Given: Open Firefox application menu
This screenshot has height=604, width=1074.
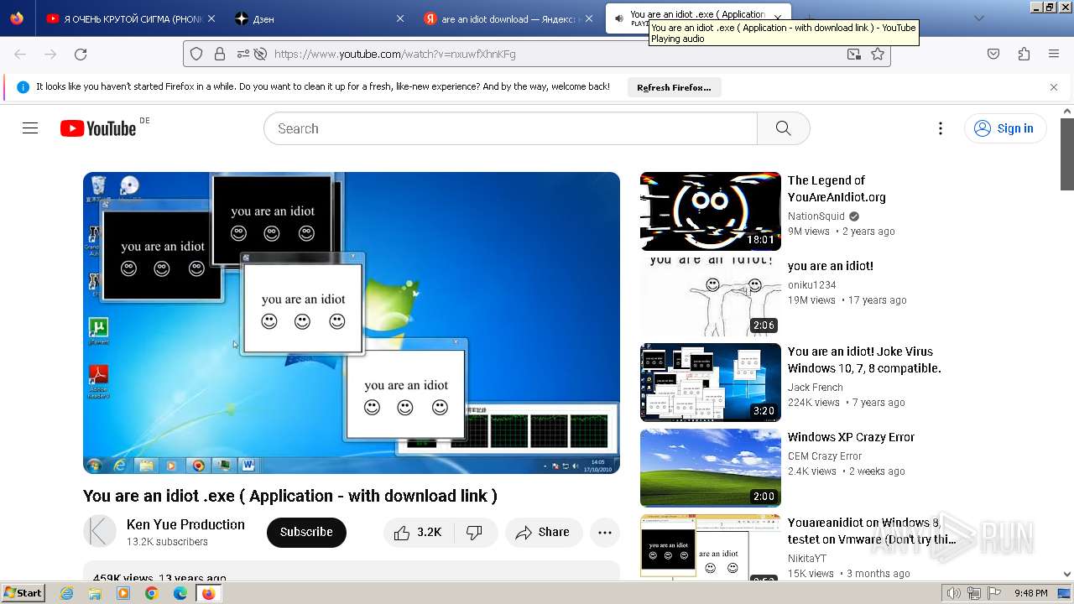Looking at the screenshot, I should pos(1054,54).
